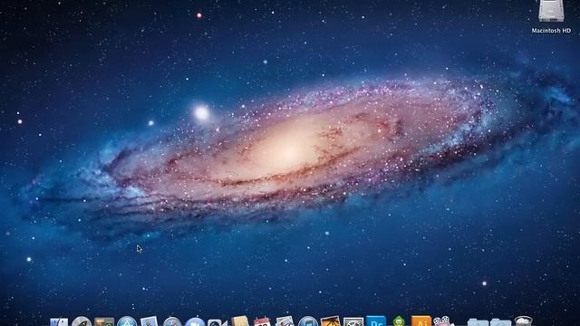580x326 pixels.
Task: Launch Illustrator from the Dock
Action: pos(421,321)
